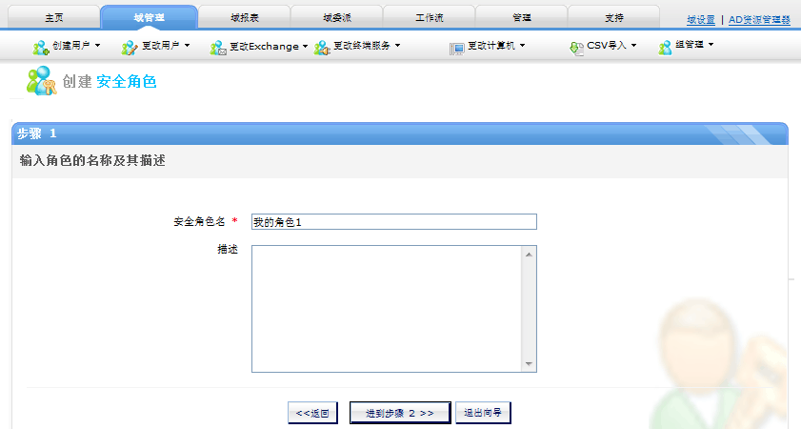Click the 退出向导 button

484,413
